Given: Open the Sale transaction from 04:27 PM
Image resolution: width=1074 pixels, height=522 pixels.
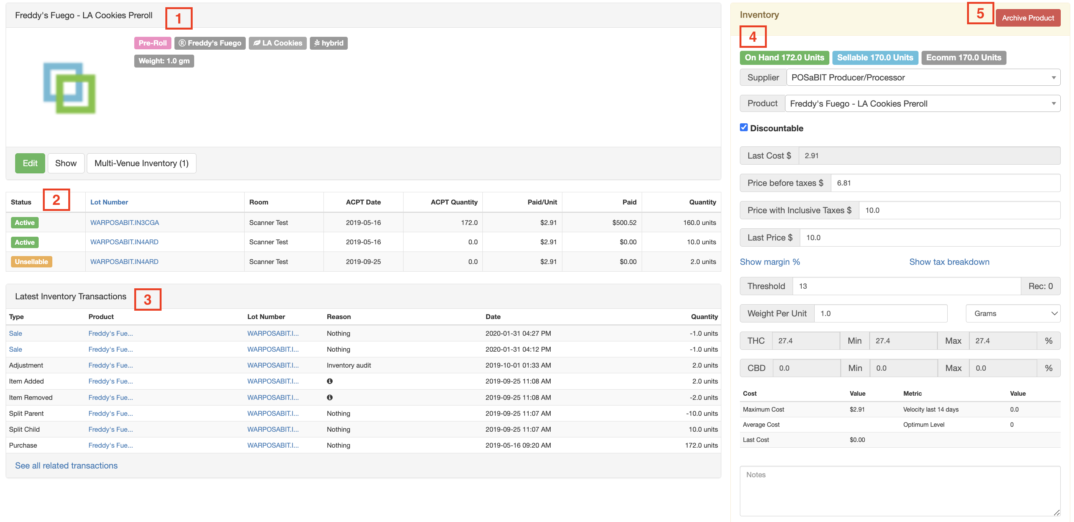Looking at the screenshot, I should (16, 333).
